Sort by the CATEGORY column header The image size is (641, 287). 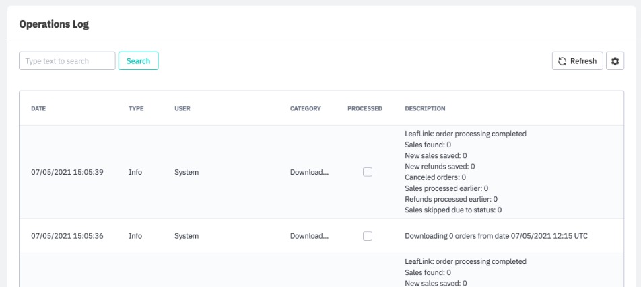(x=305, y=108)
